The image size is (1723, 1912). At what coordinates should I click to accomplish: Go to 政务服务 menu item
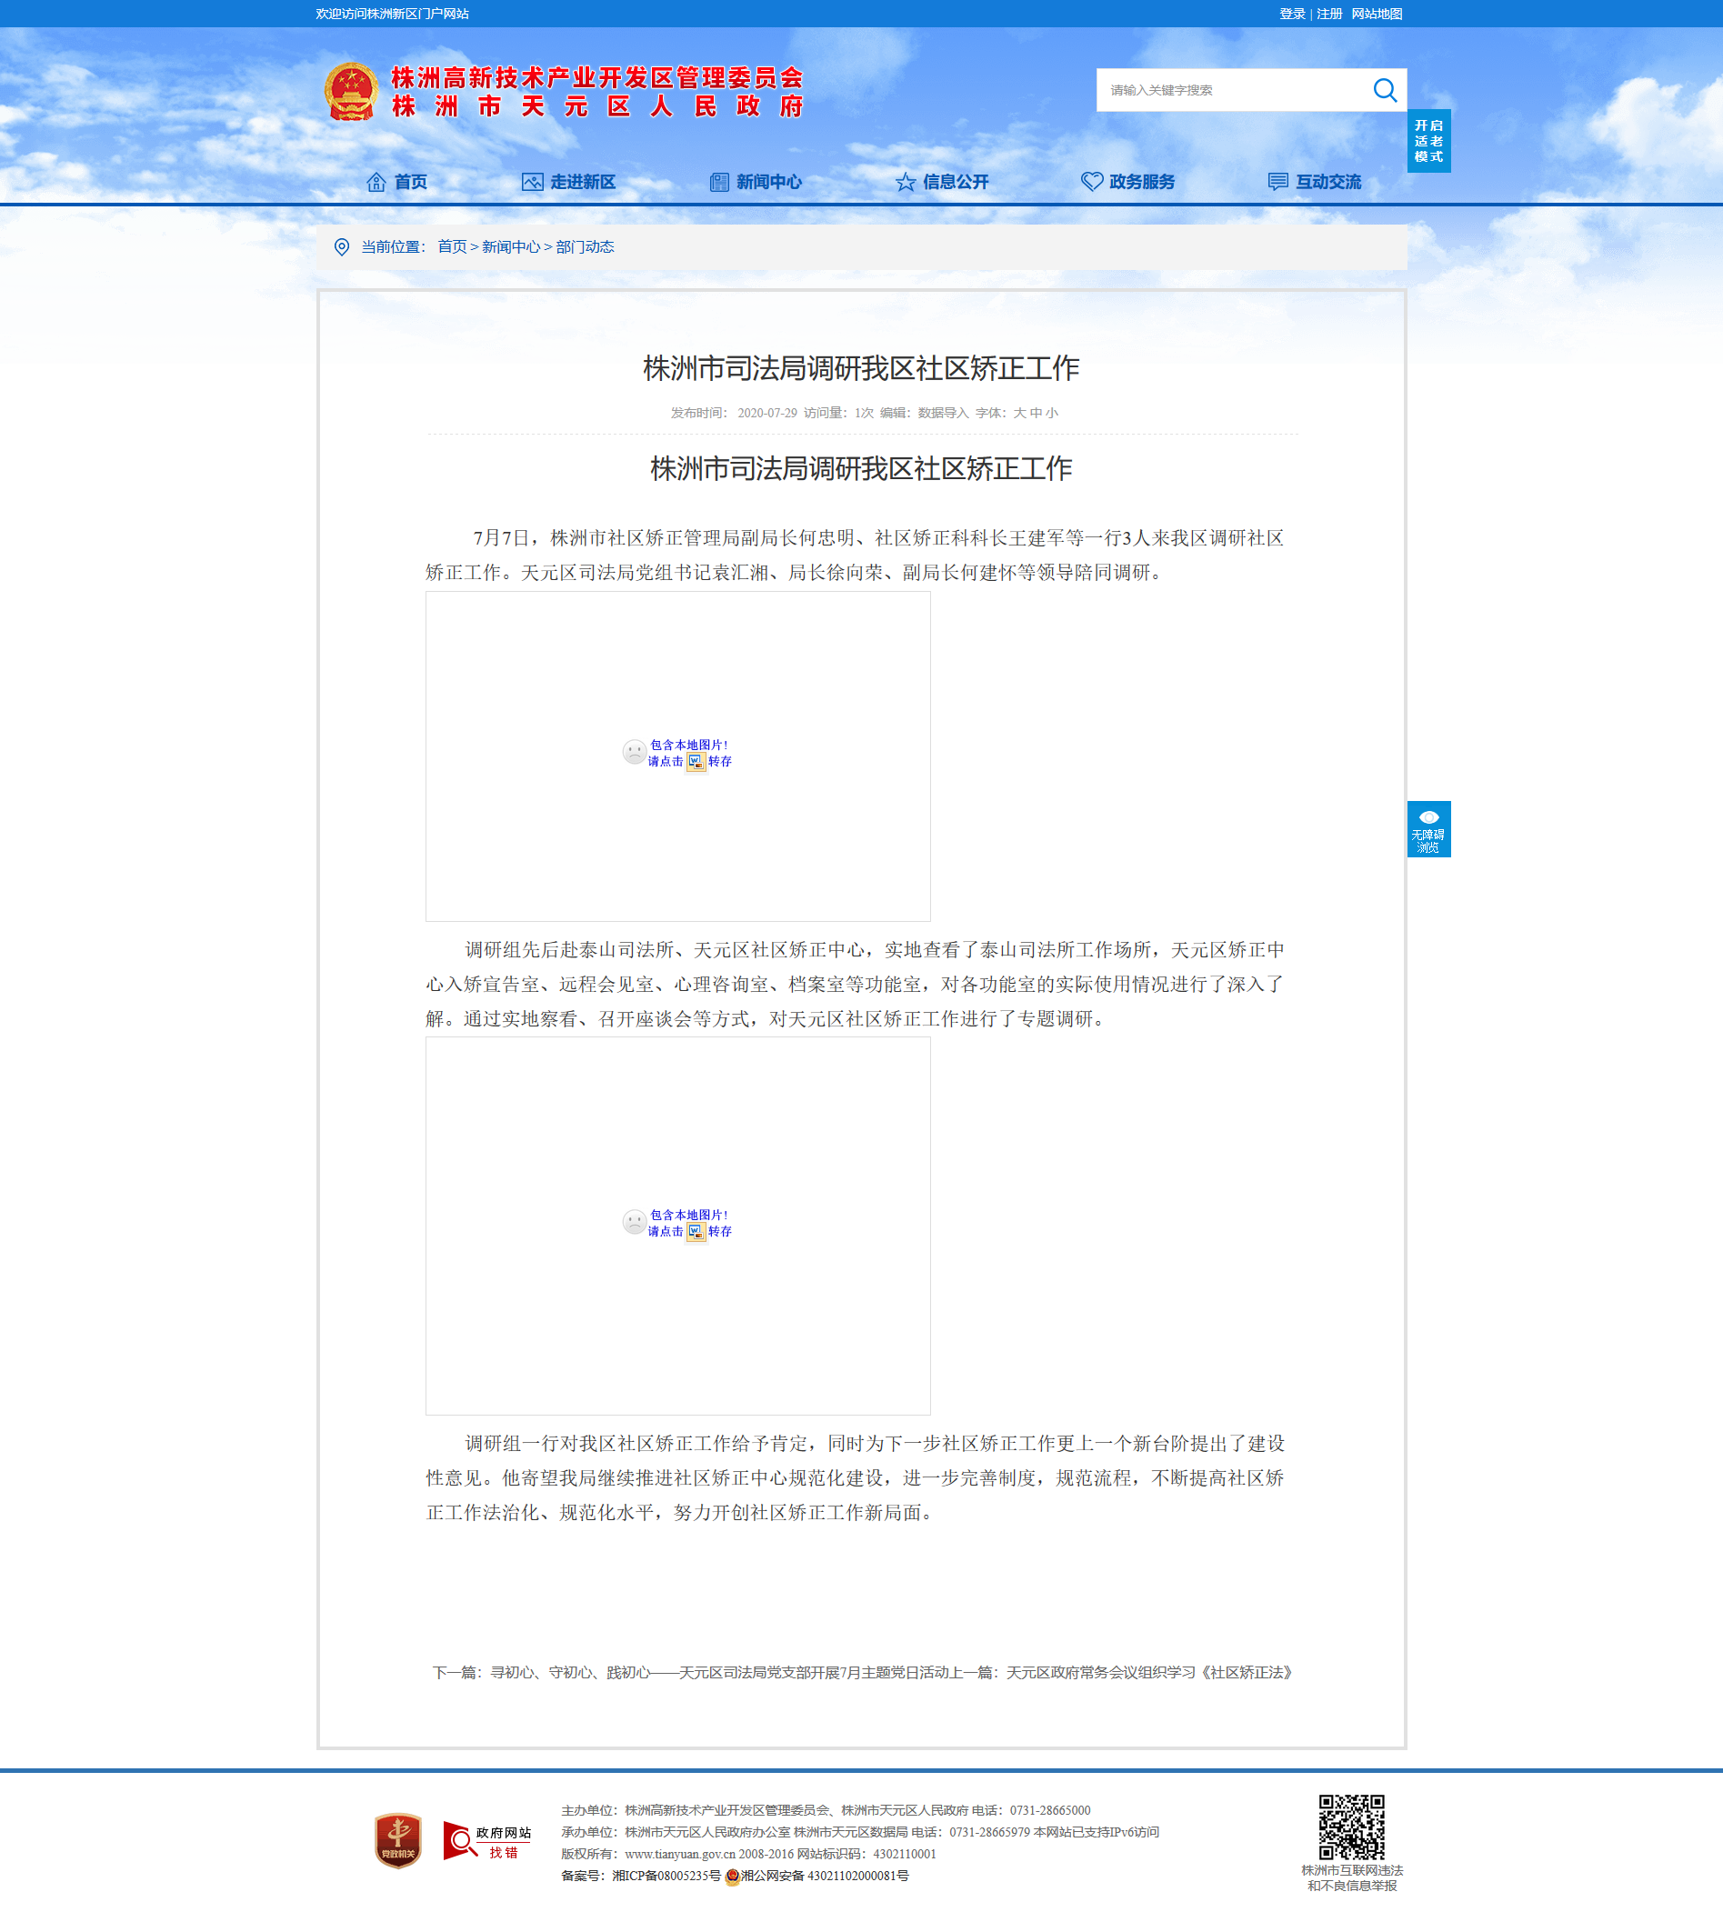tap(1128, 182)
